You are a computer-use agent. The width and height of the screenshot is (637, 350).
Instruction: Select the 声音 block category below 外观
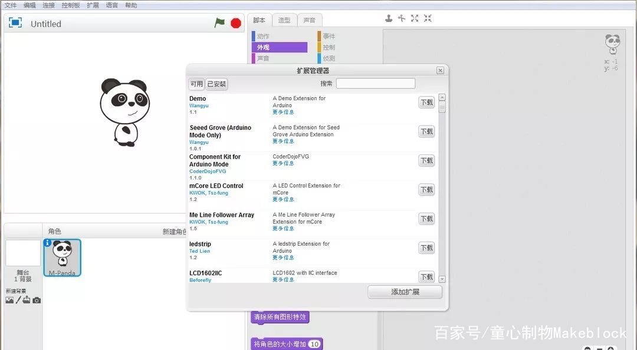coord(280,58)
